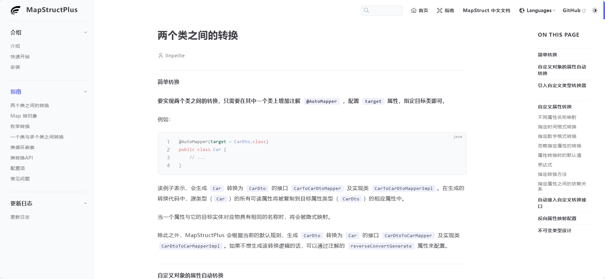Jump to 自动接入自定义转换接口 in page outline

point(562,203)
